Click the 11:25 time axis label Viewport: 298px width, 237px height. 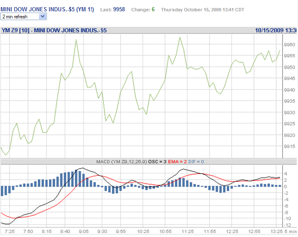coord(188,232)
